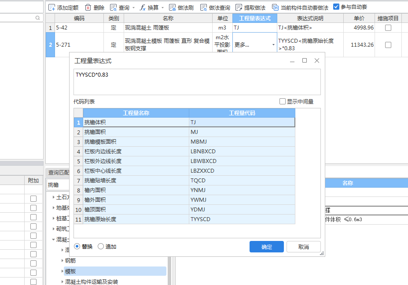Select the 挑檐体积 row
The width and height of the screenshot is (408, 285).
tap(184, 122)
